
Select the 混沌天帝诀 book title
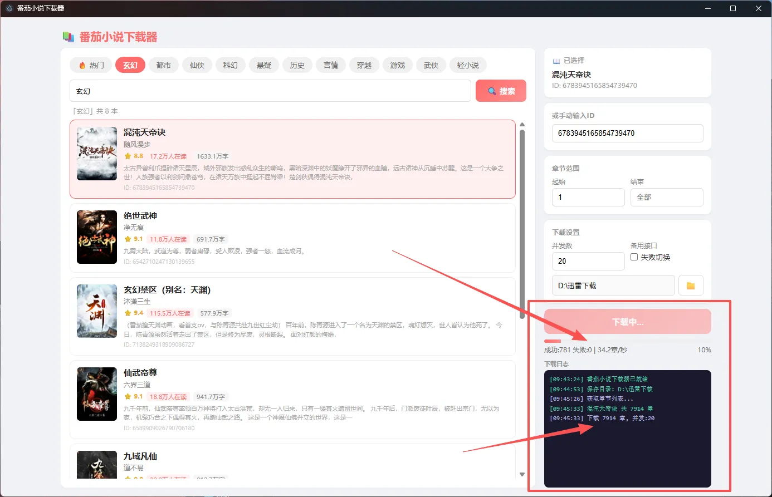pyautogui.click(x=144, y=132)
